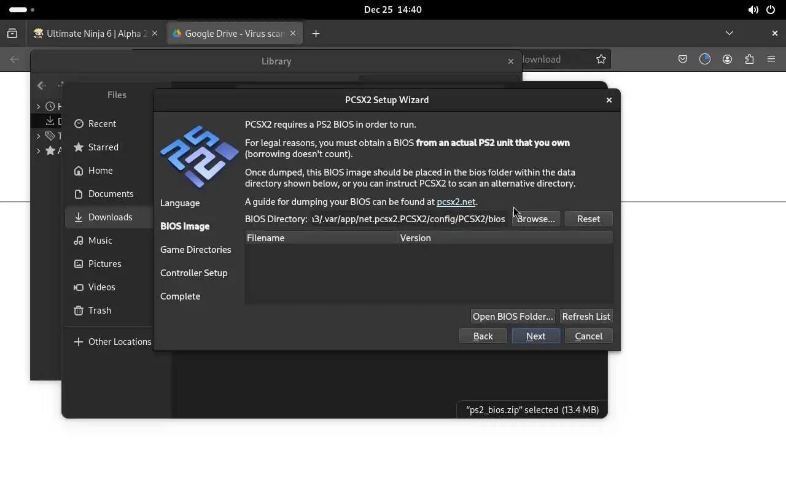Expand All Bookmarks tree item in Library
The height and width of the screenshot is (491, 786).
click(38, 151)
